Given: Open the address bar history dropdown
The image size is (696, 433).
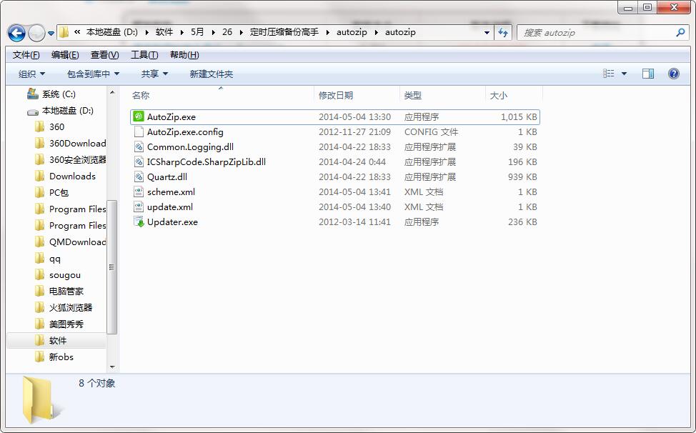Looking at the screenshot, I should pos(487,32).
